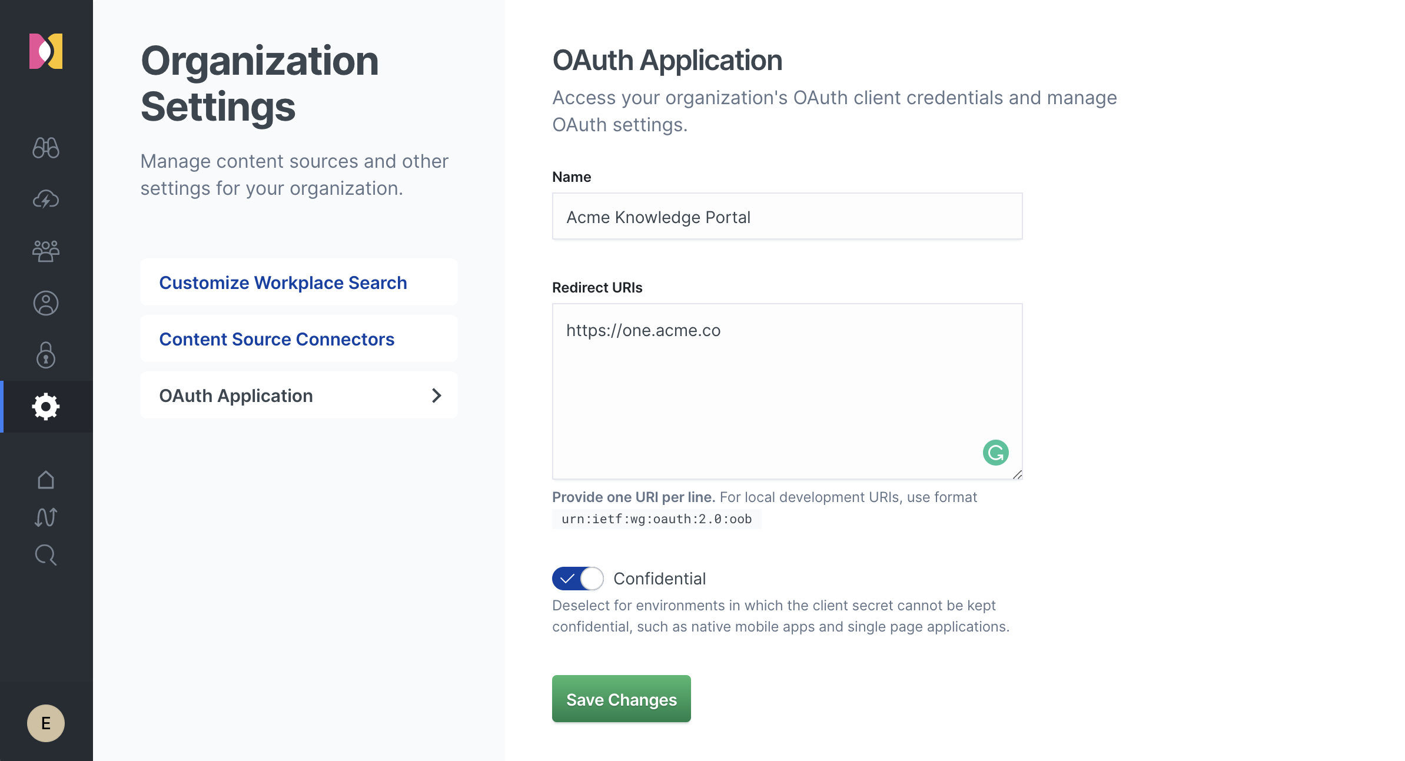Open the cloud lightning sources icon

(46, 200)
